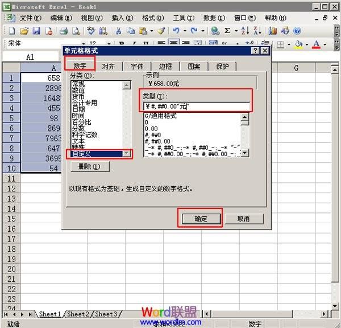Screen dimensions: 341x328
Task: Select row 15 header
Action: coord(11,219)
